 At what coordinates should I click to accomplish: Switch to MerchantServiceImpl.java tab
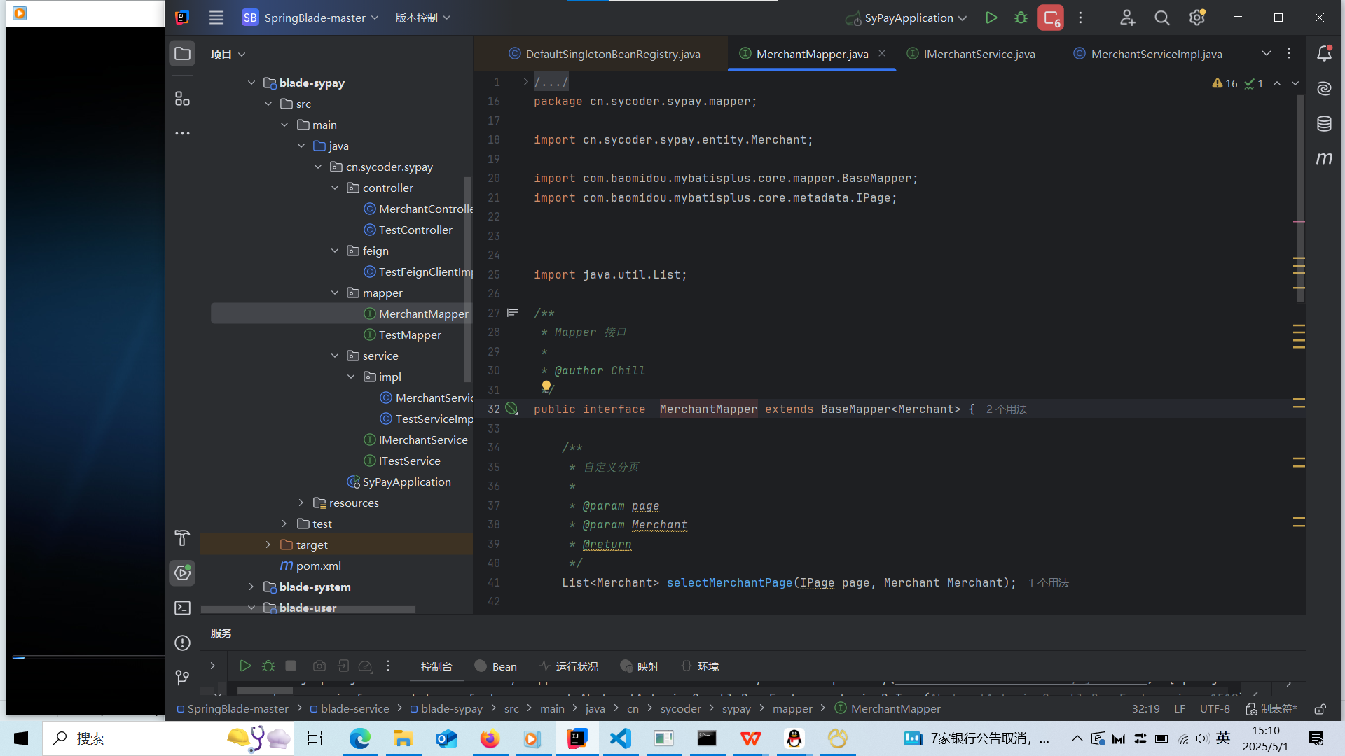click(x=1148, y=54)
